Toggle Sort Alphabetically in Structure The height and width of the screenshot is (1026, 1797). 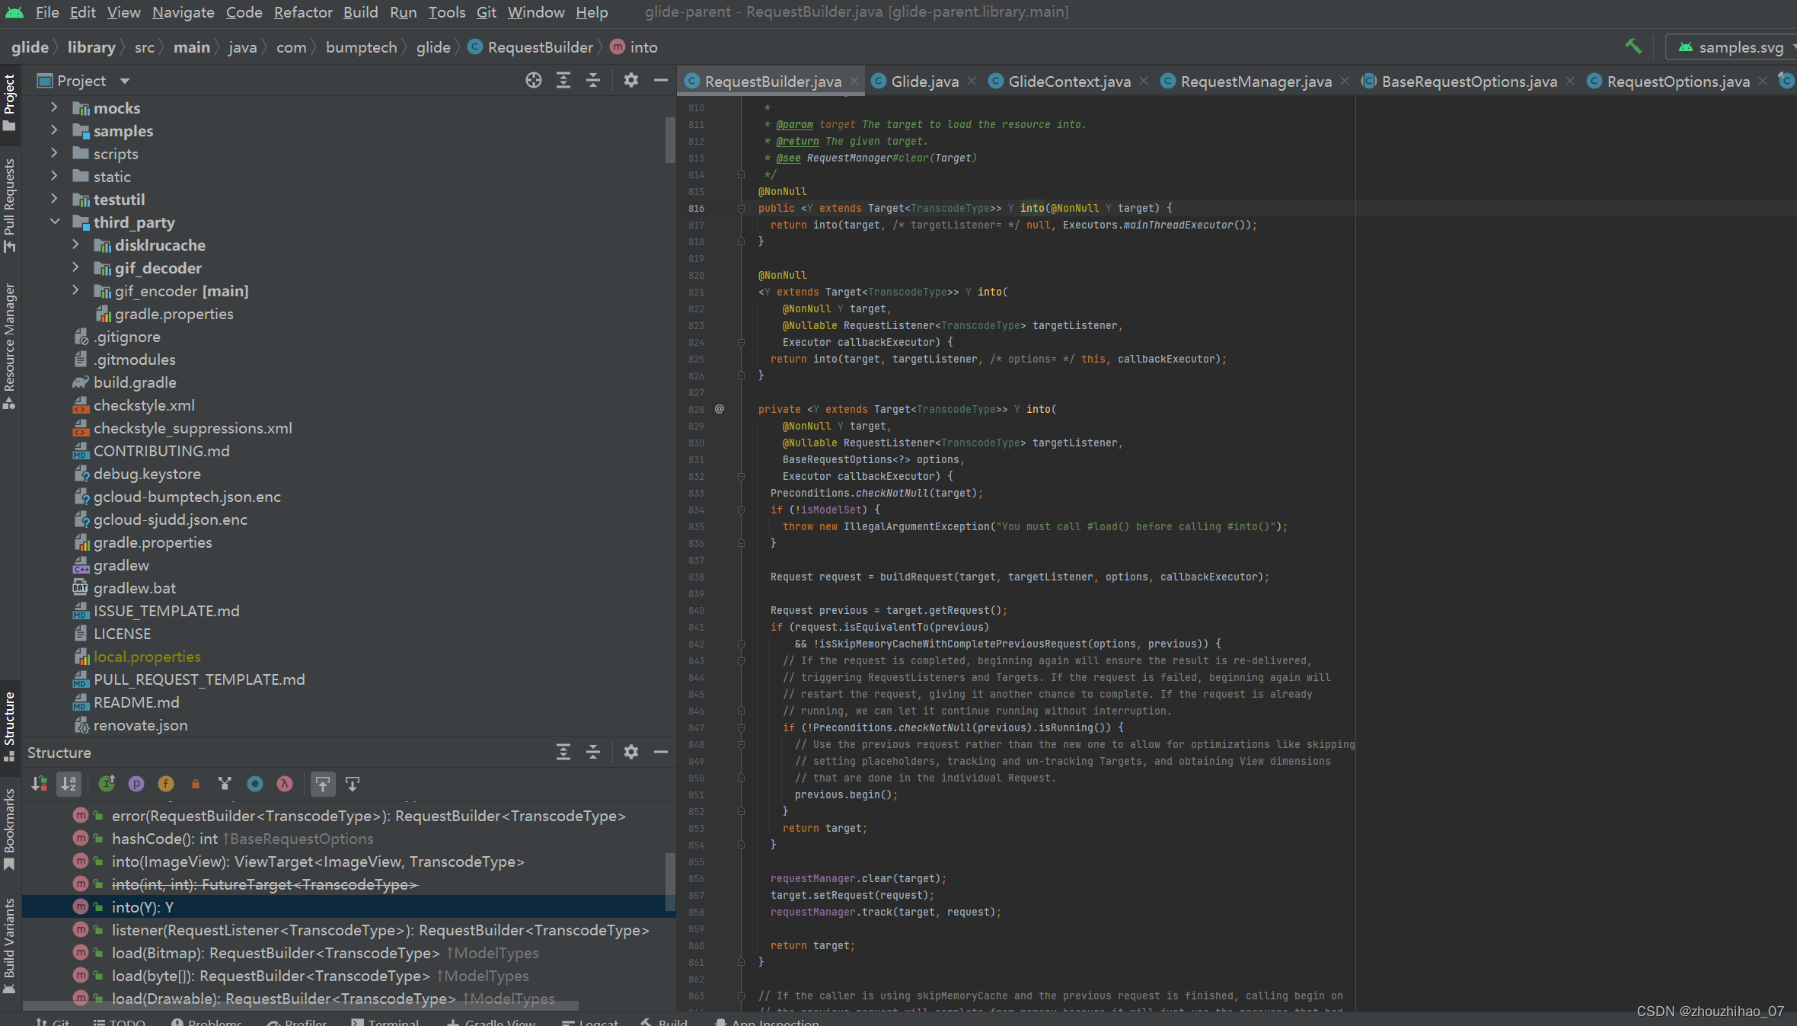tap(69, 784)
